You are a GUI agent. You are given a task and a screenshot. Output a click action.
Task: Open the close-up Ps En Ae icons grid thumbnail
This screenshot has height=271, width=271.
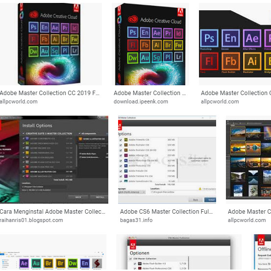click(235, 44)
